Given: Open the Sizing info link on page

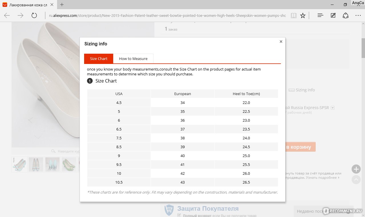Looking at the screenshot, I should click(302, 90).
